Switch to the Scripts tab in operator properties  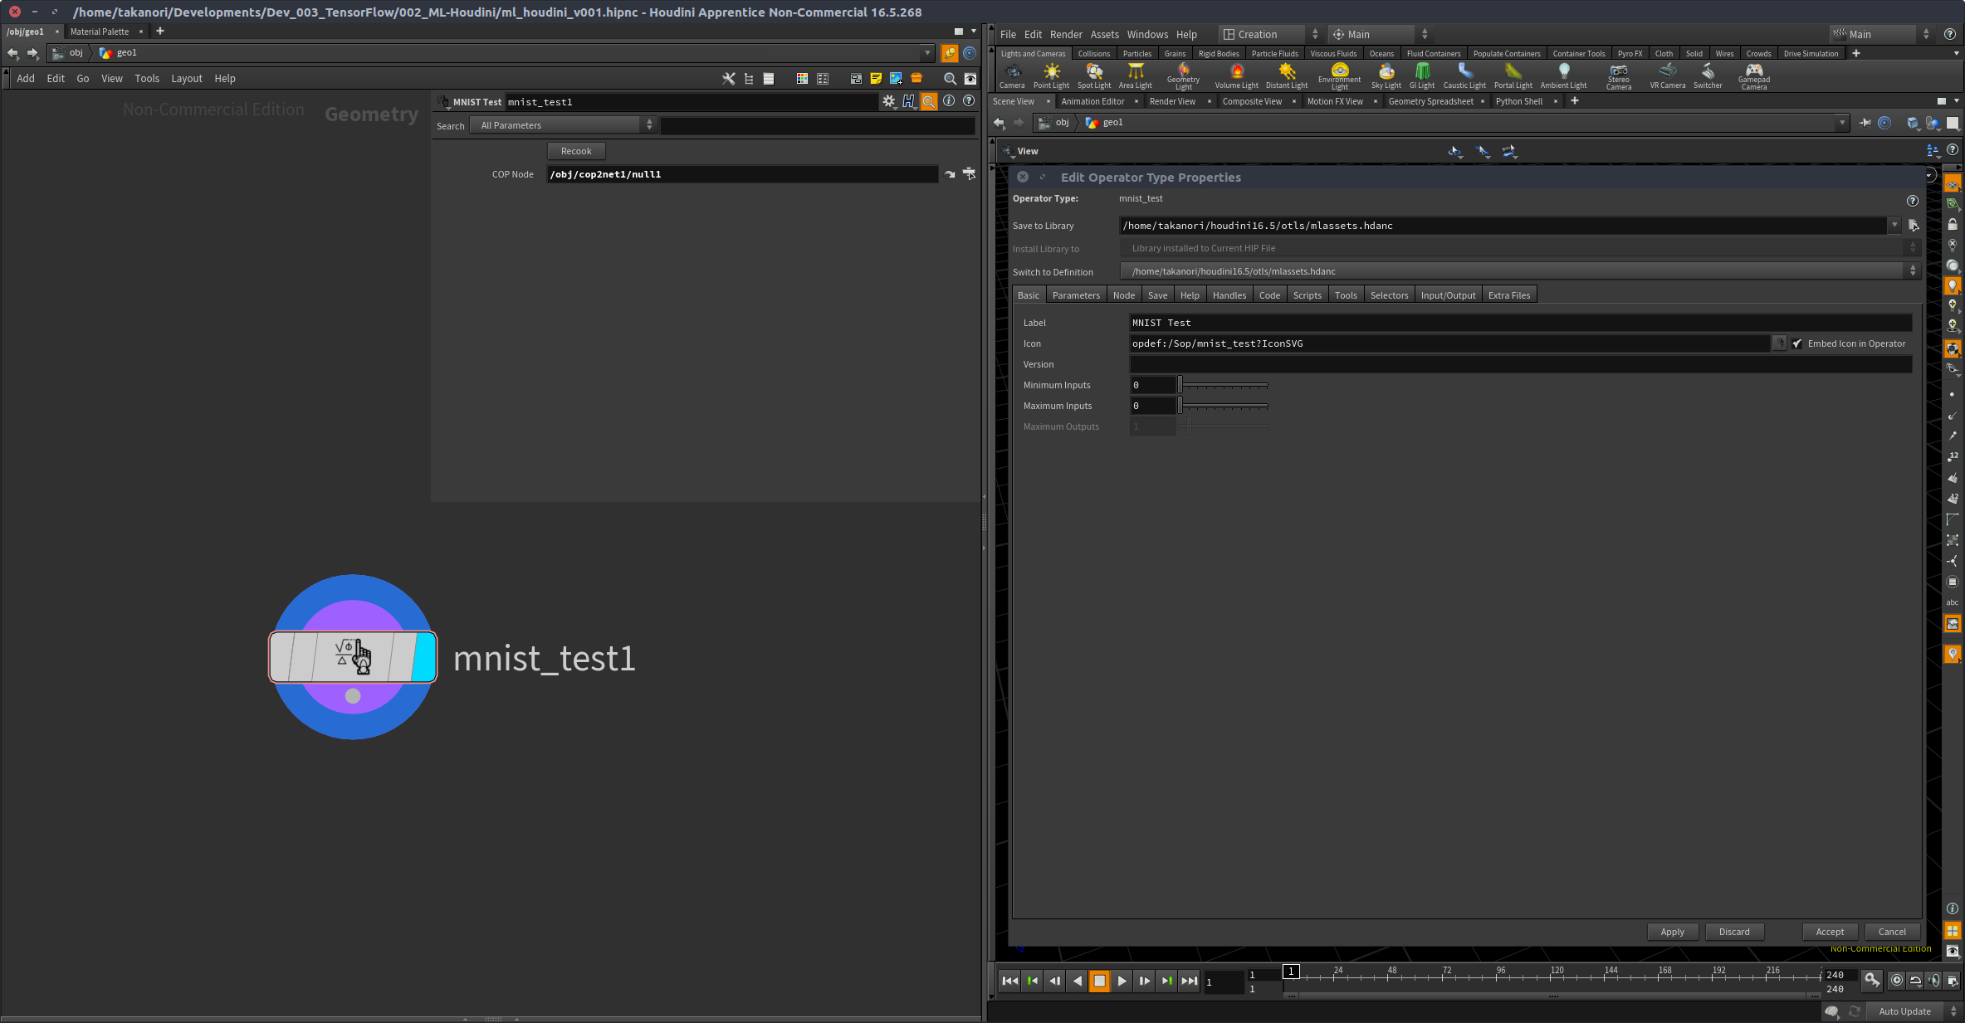1307,295
